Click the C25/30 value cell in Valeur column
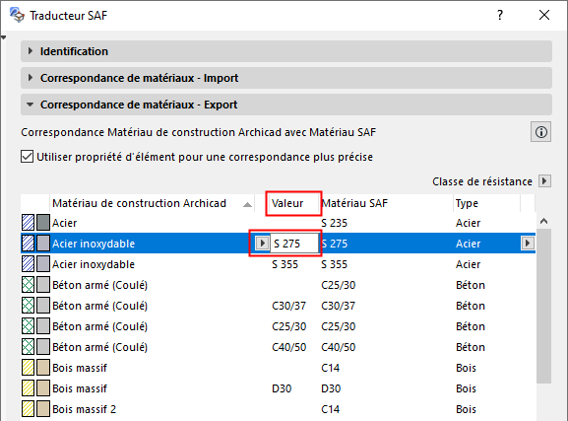Image resolution: width=568 pixels, height=421 pixels. click(288, 326)
